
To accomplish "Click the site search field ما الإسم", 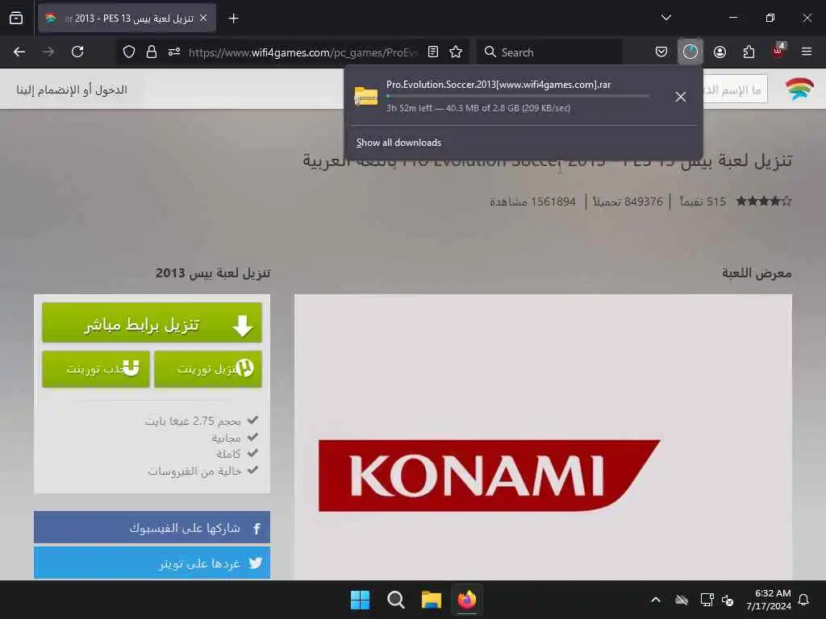I will pos(735,89).
